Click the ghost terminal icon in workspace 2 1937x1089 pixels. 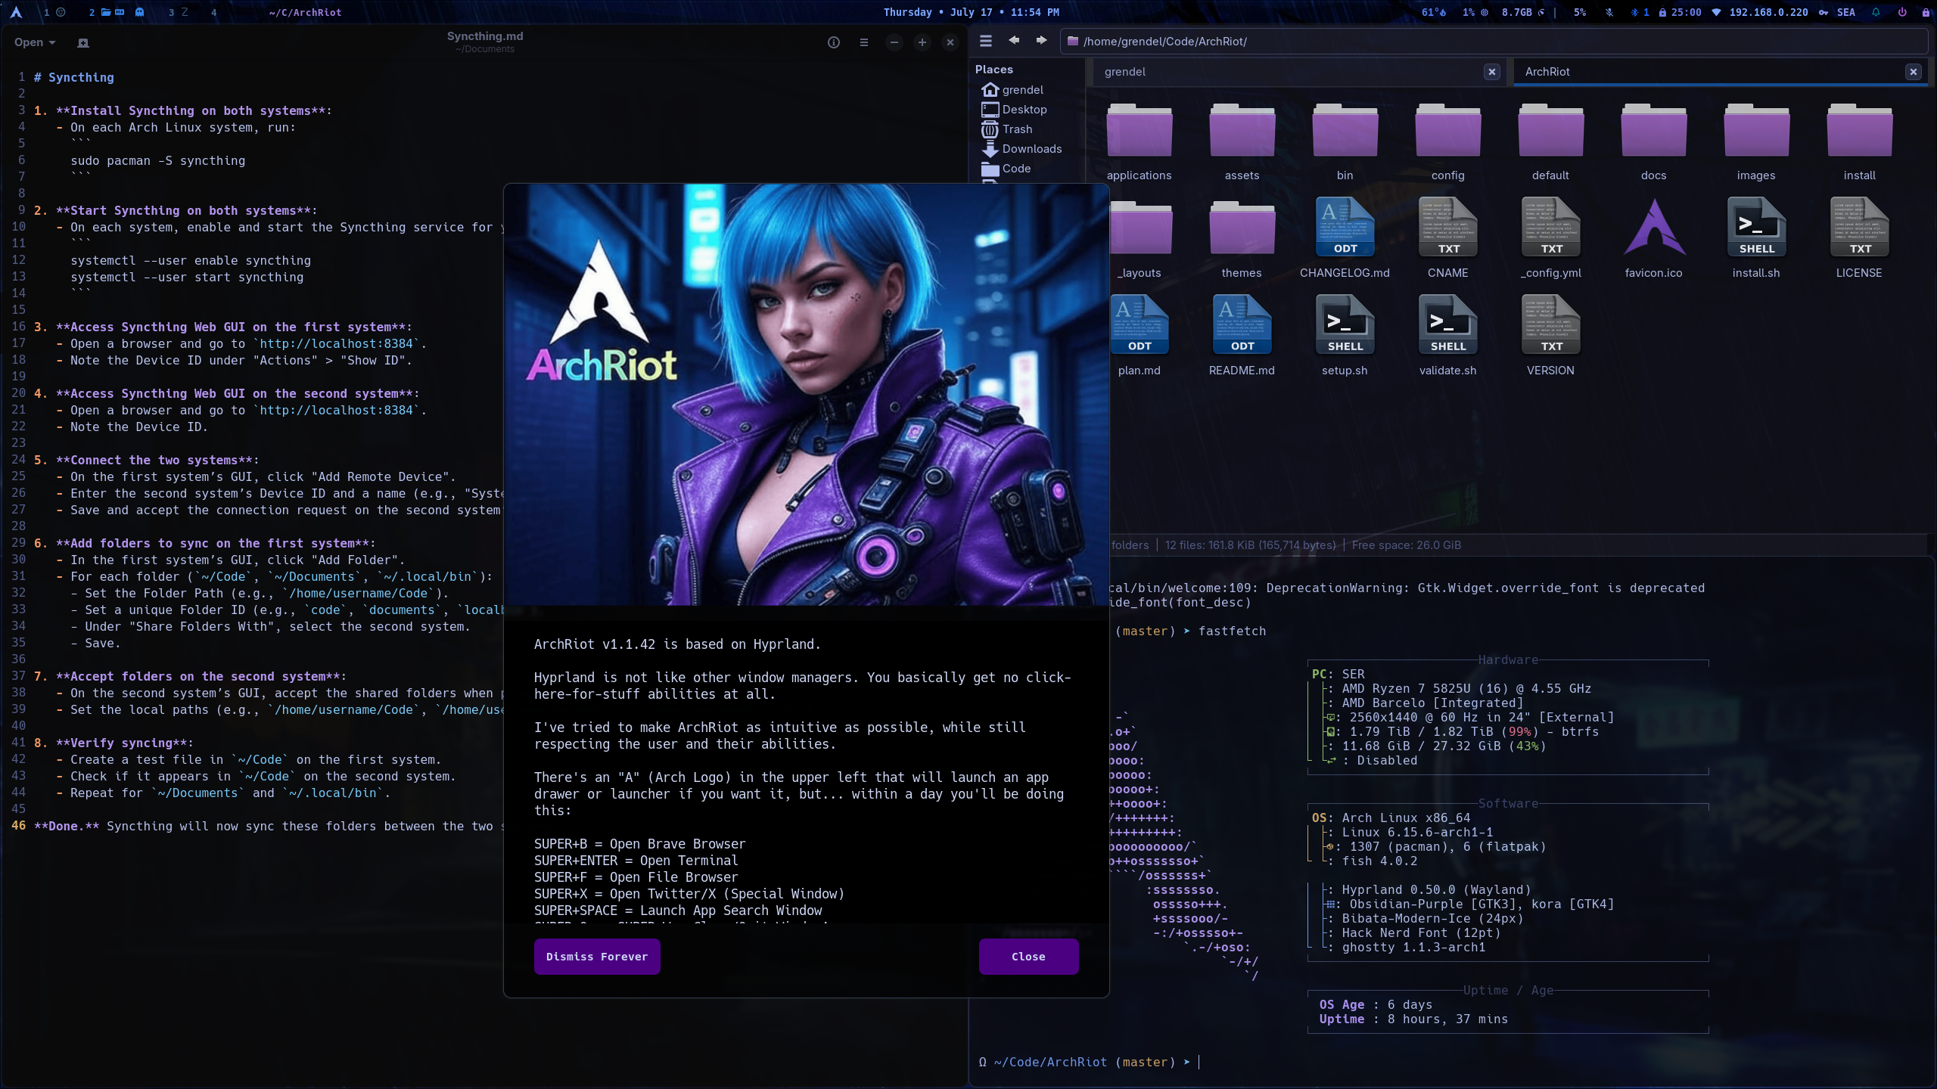point(139,12)
